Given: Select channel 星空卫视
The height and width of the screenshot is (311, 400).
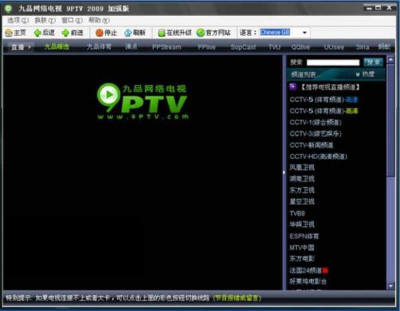Looking at the screenshot, I should (302, 202).
